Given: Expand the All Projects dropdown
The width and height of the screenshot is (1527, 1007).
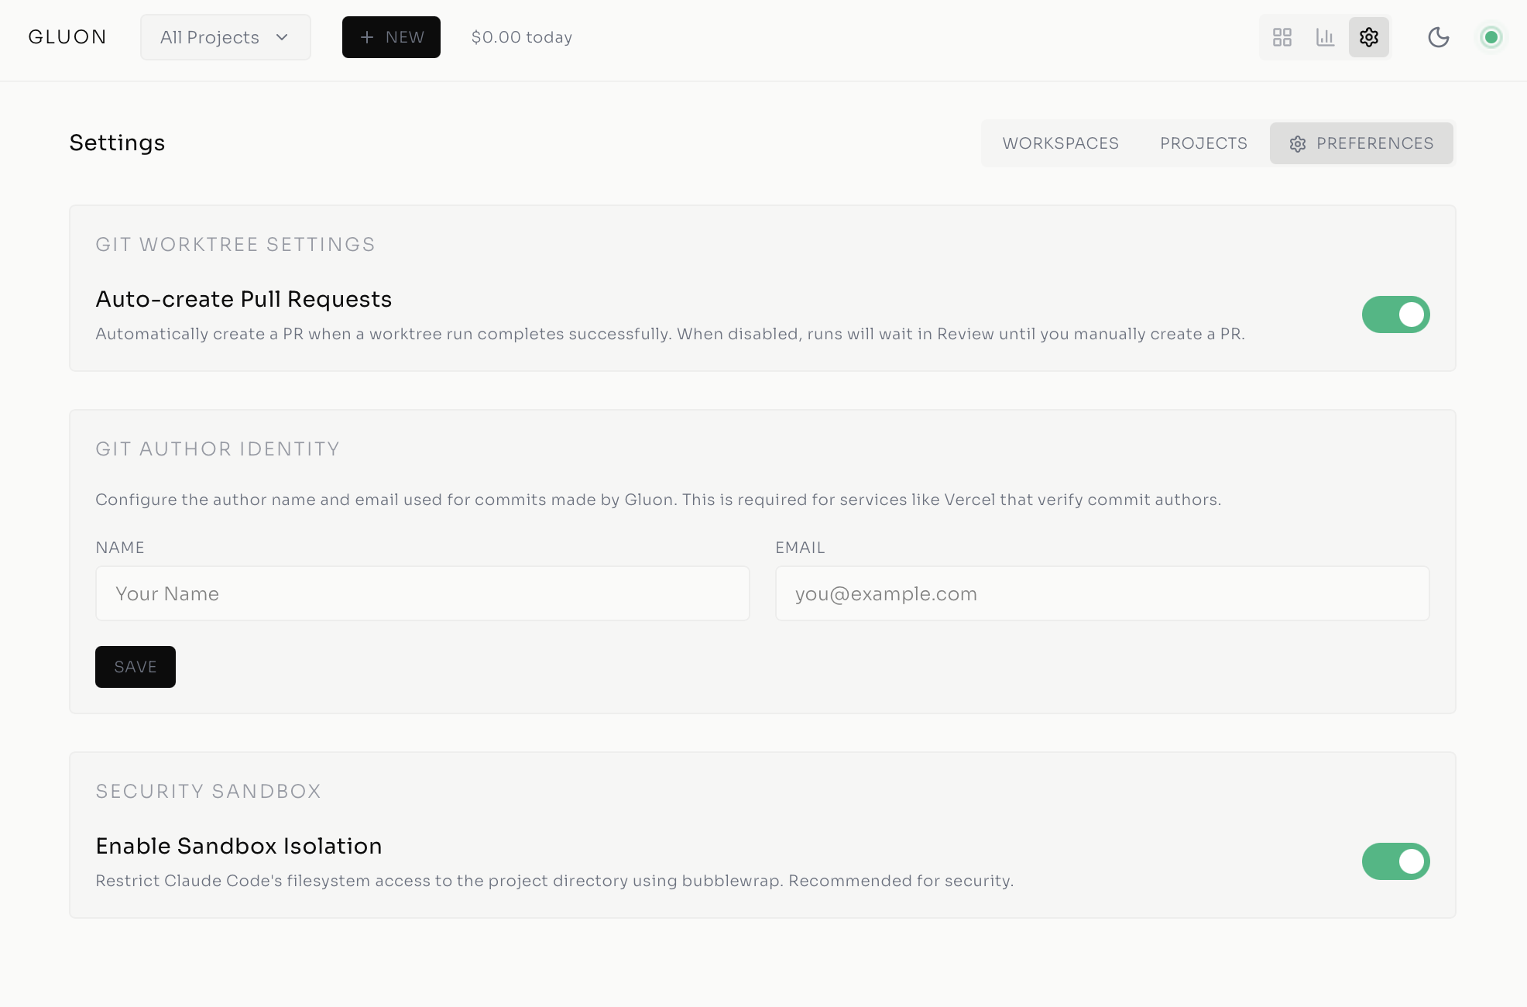Looking at the screenshot, I should (225, 37).
